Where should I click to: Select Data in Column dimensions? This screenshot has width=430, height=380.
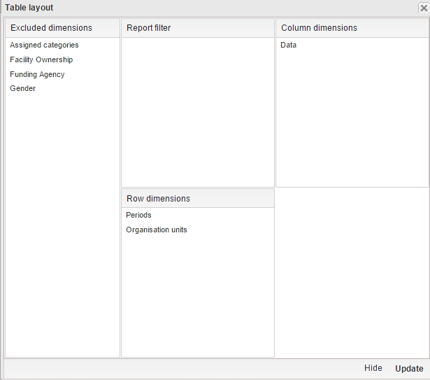pyautogui.click(x=289, y=45)
